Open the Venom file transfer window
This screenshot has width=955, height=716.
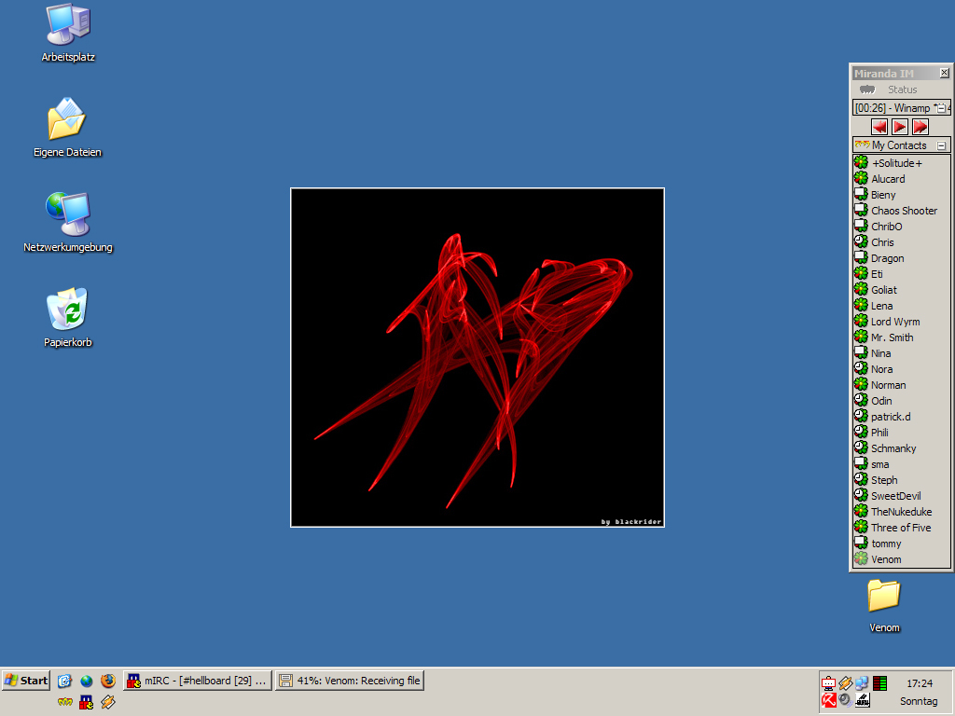point(350,681)
